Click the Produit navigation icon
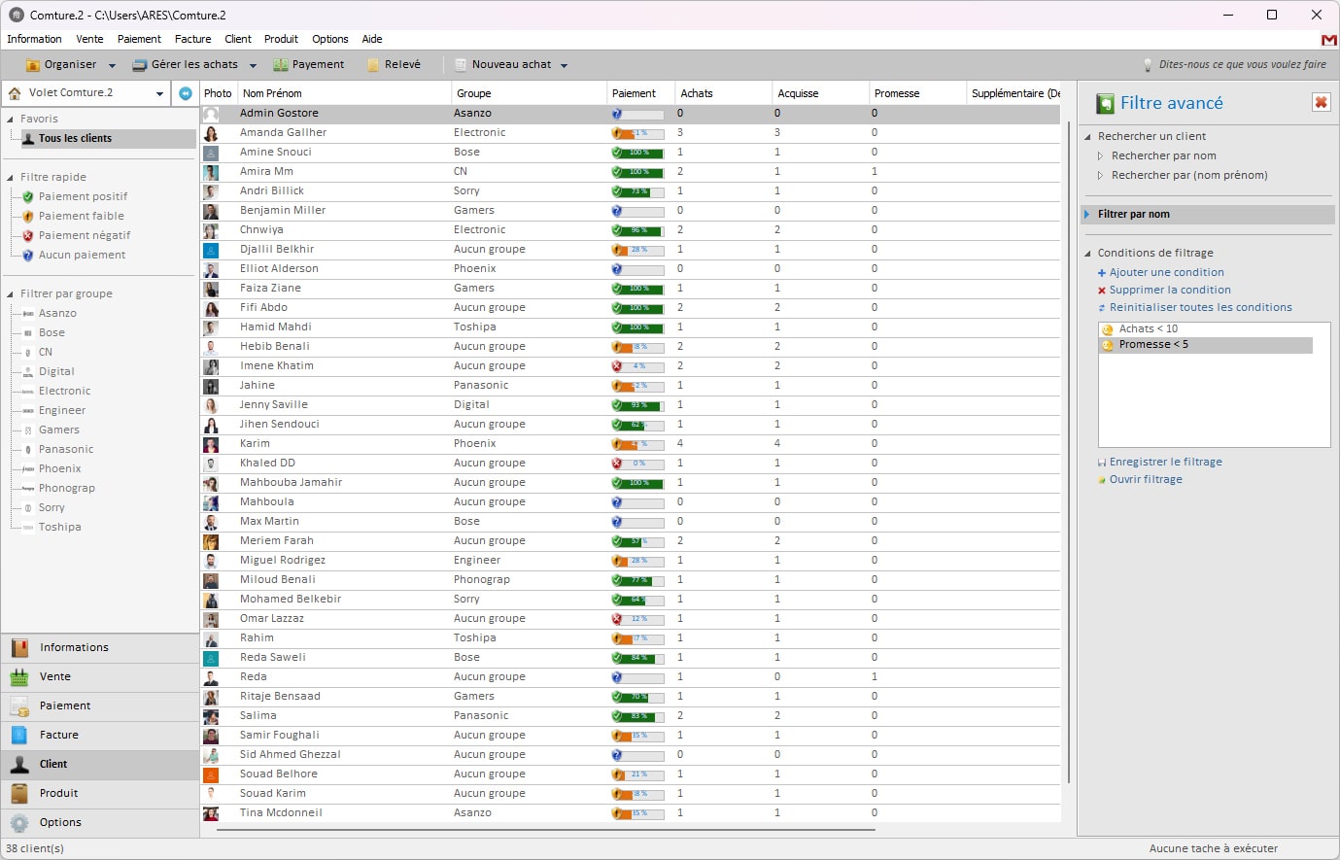1340x860 pixels. click(19, 794)
